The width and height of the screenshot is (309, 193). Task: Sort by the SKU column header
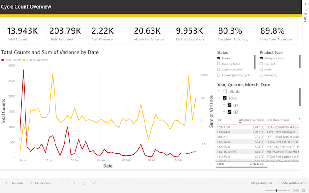219,120
